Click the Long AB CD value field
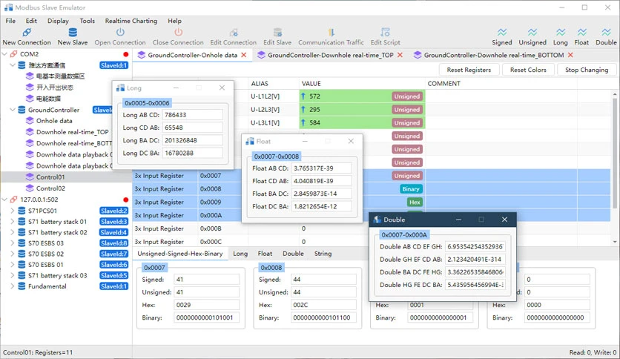Screen dimensions: 620x359 pos(193,115)
